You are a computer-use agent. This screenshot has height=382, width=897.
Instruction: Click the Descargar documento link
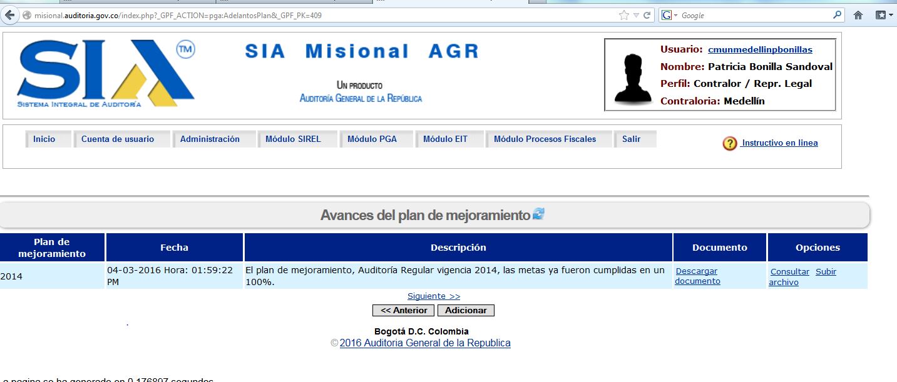[697, 276]
